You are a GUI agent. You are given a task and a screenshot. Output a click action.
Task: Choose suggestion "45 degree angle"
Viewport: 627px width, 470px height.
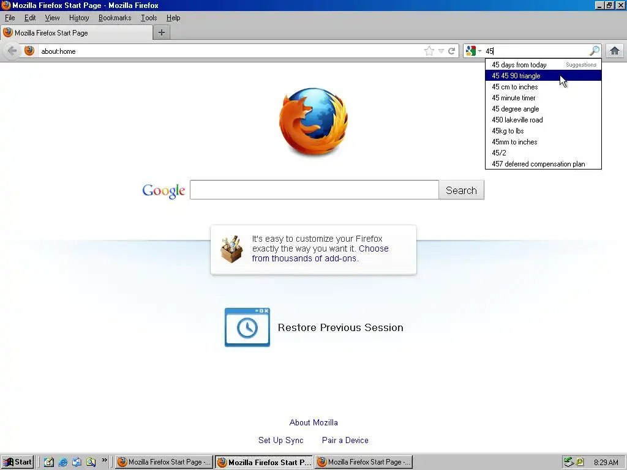point(543,109)
